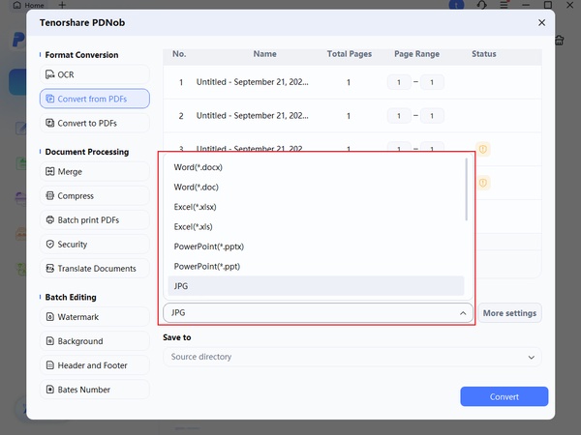Click the gift icon behind the dialog
This screenshot has width=581, height=435.
(x=560, y=40)
